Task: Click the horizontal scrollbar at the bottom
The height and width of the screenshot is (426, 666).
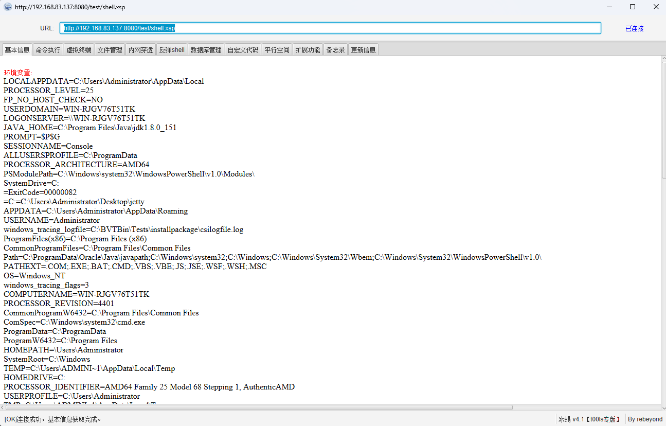Action: (x=257, y=407)
